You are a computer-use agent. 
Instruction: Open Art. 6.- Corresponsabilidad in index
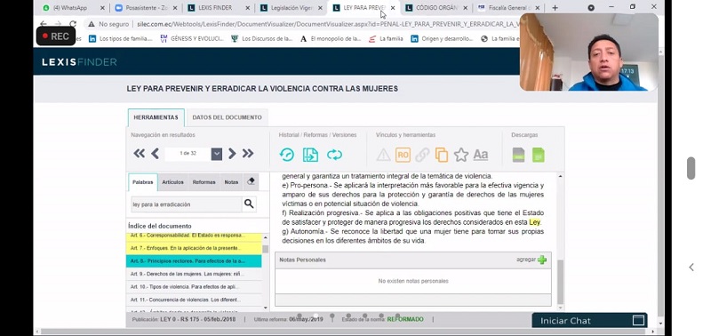coord(194,236)
